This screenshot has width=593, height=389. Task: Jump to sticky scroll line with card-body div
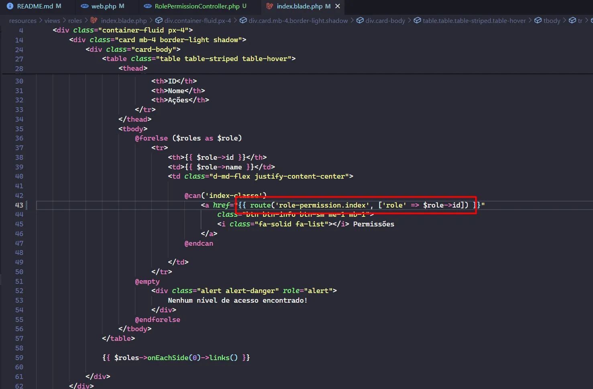click(x=132, y=49)
